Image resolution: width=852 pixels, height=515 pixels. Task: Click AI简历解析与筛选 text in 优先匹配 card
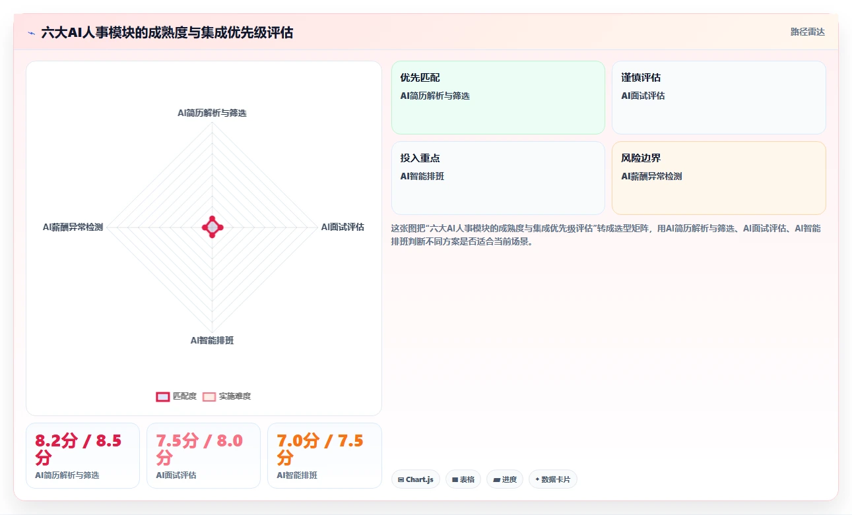435,96
